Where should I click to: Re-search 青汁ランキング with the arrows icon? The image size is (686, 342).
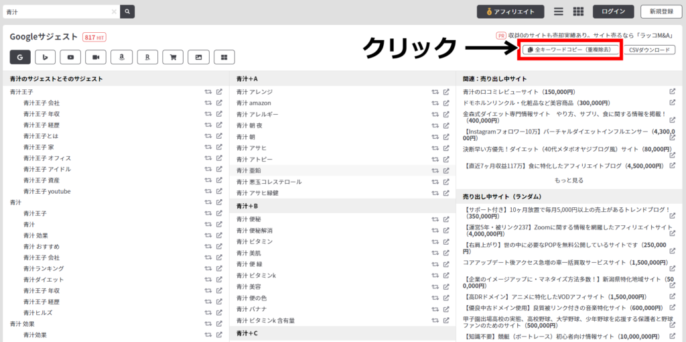[208, 268]
